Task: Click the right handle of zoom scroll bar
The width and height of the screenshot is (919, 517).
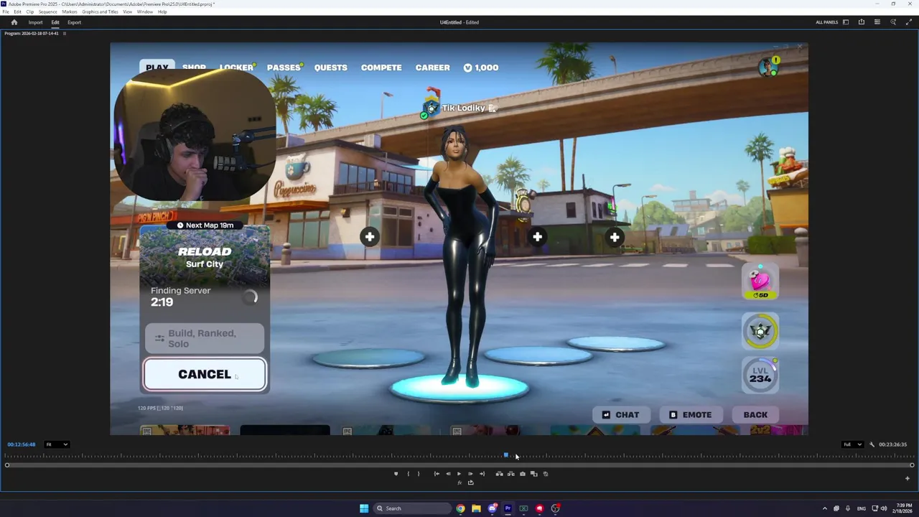Action: pos(912,465)
